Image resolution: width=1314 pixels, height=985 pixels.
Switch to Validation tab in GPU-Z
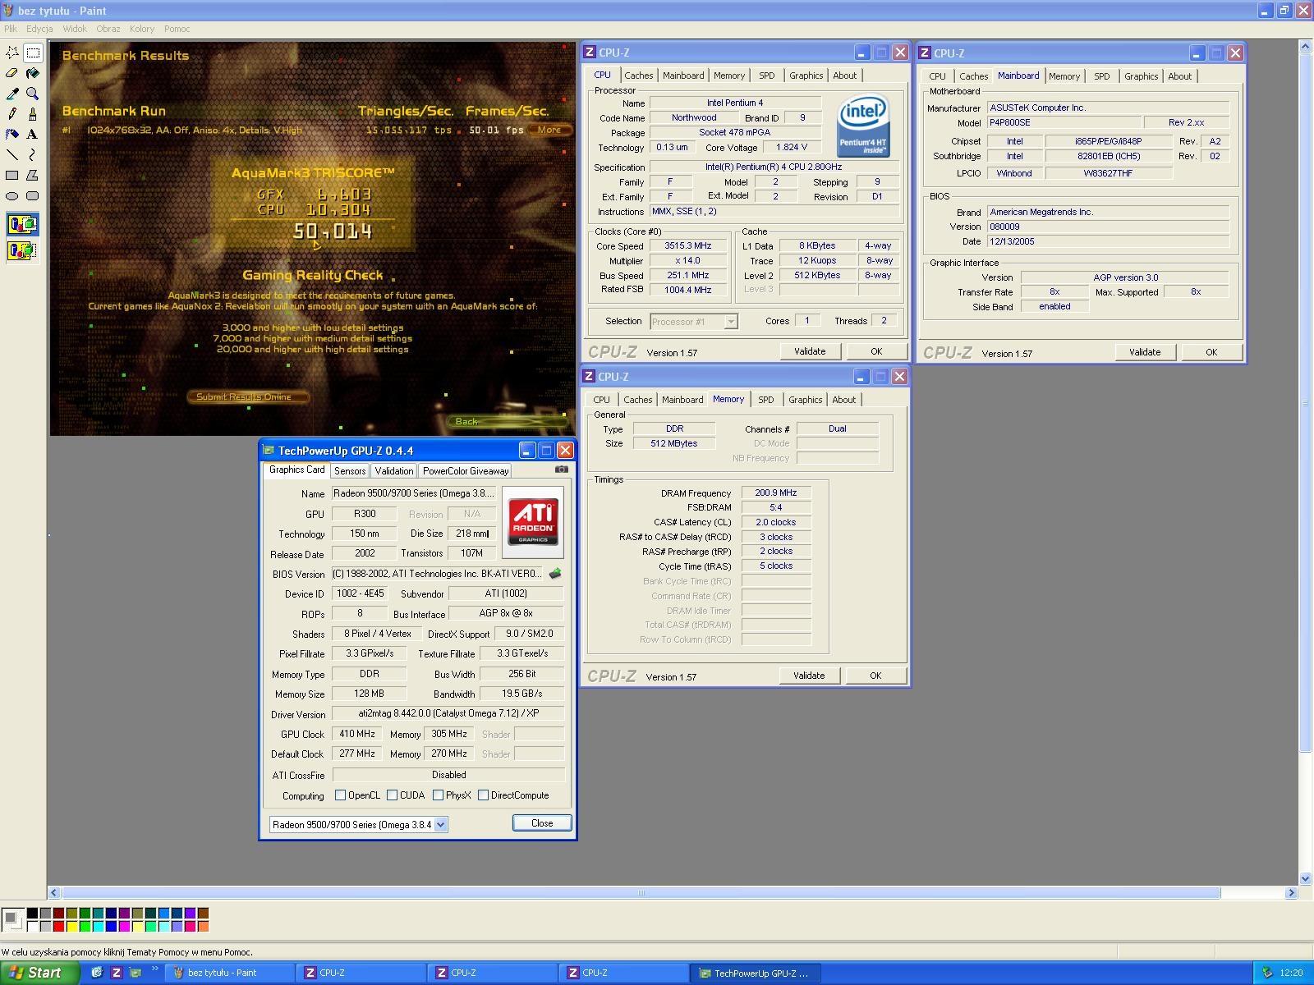pyautogui.click(x=394, y=471)
